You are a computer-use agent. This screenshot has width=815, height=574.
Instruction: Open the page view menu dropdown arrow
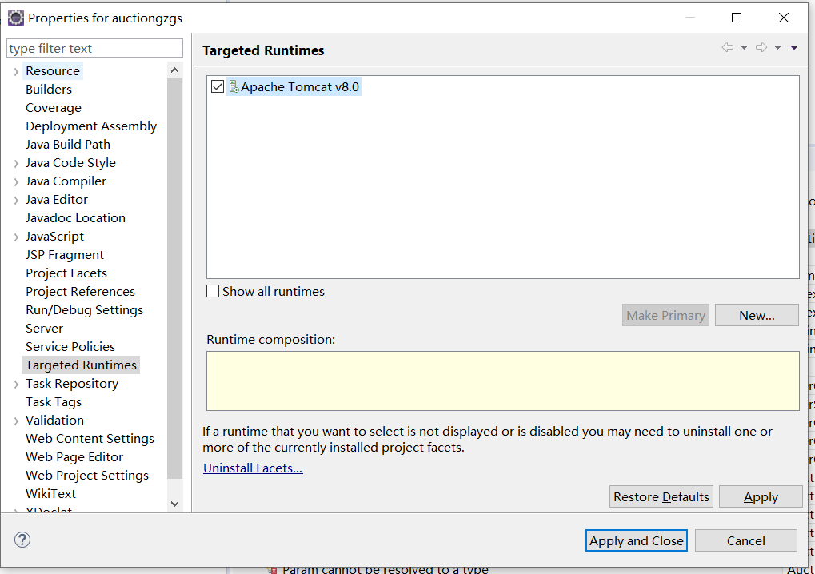[794, 48]
